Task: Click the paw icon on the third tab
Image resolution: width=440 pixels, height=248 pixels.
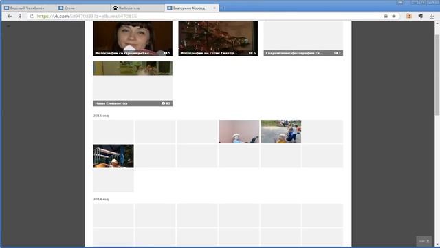Action: click(x=115, y=8)
